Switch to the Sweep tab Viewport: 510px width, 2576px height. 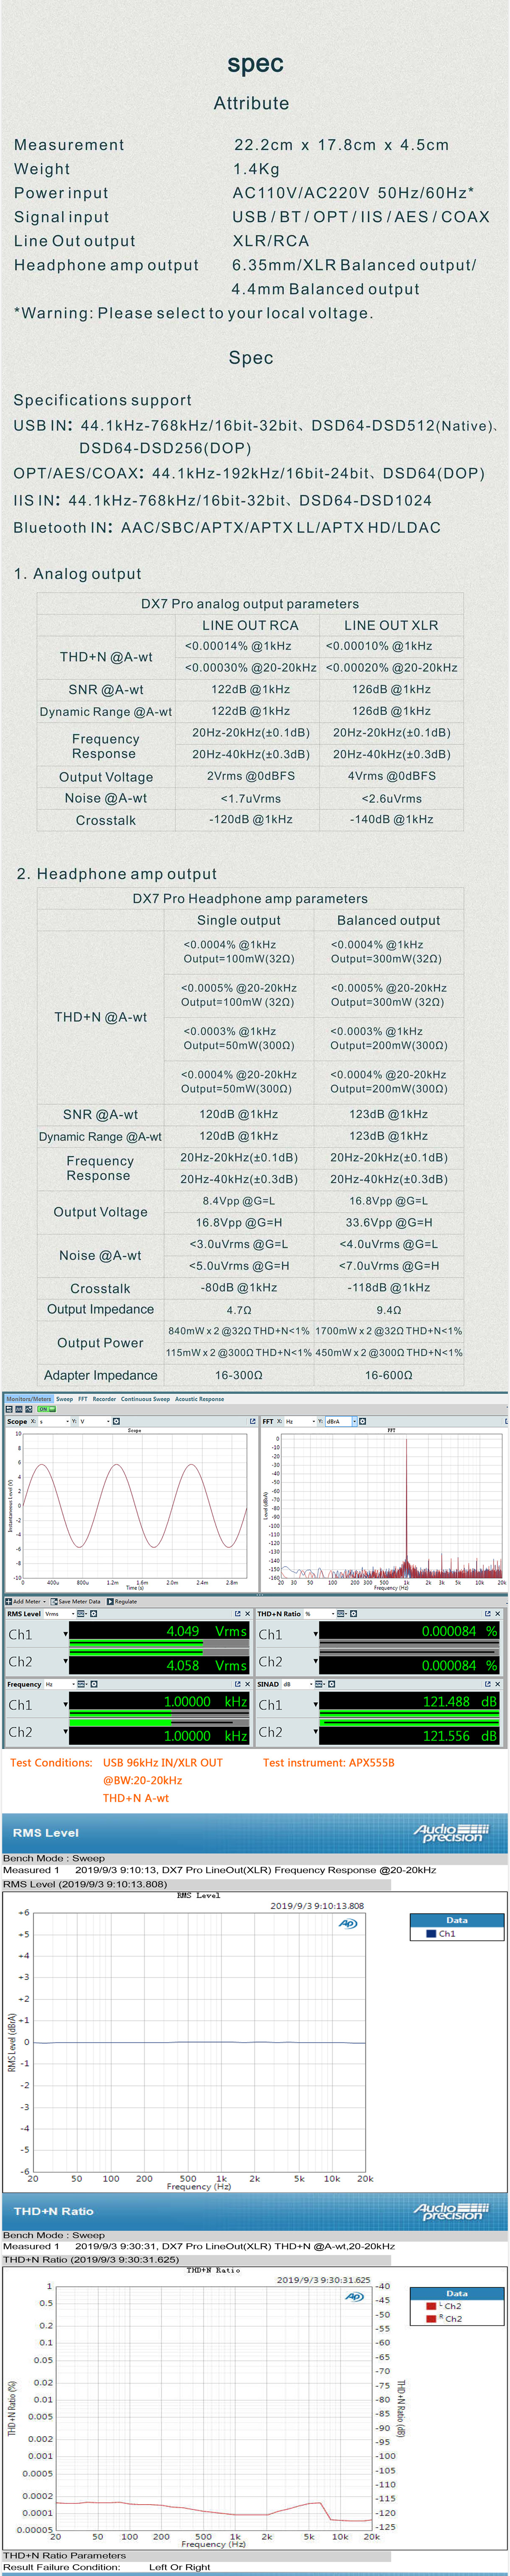64,1399
